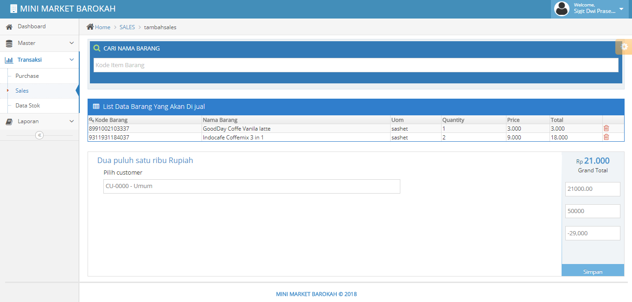Click the key icon in Kode Barang column
The image size is (632, 302).
coord(91,120)
